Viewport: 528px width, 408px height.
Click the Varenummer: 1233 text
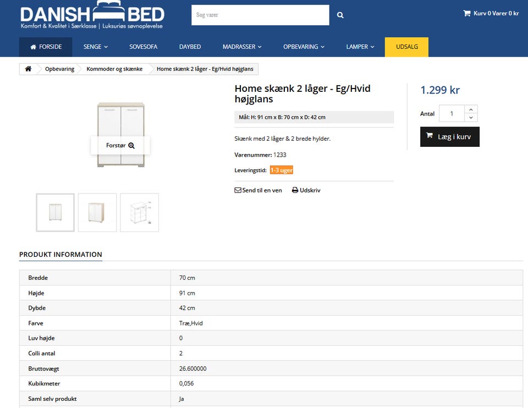coord(260,155)
